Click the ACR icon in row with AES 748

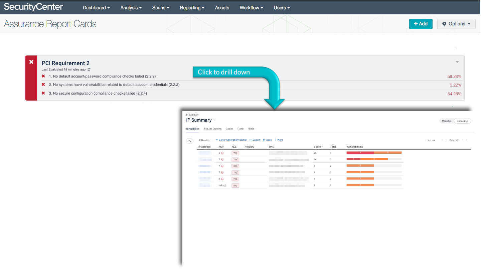pos(222,160)
